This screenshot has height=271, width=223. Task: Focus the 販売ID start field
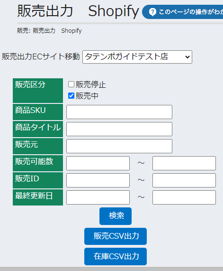tap(98, 180)
